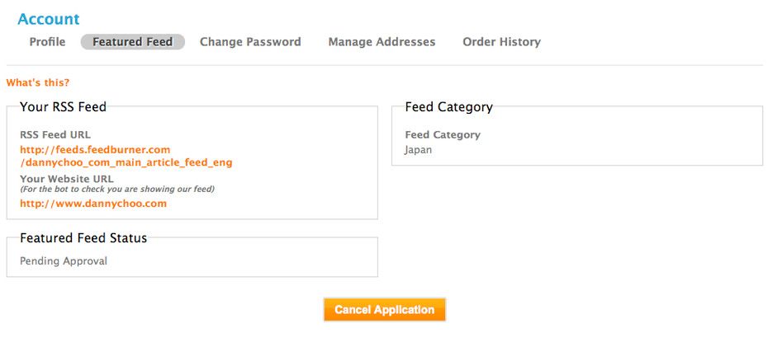The image size is (768, 342).
Task: Open the http://feeds.feedburner.com link line
Action: [x=95, y=149]
